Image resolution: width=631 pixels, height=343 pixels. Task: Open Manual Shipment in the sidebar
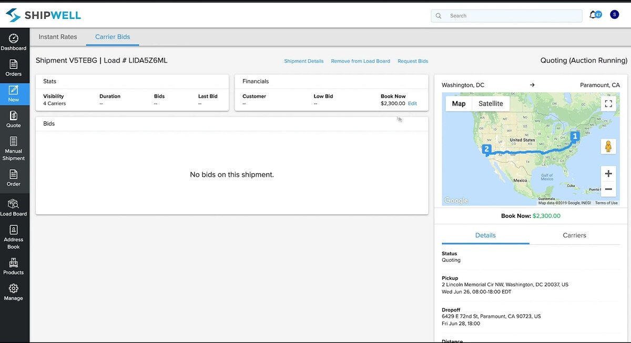pos(14,149)
